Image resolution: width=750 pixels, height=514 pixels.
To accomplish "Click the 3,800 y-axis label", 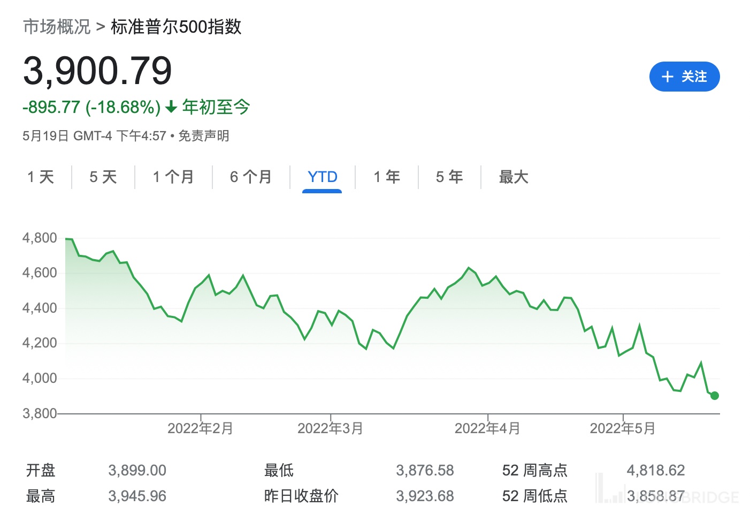I will coord(40,413).
